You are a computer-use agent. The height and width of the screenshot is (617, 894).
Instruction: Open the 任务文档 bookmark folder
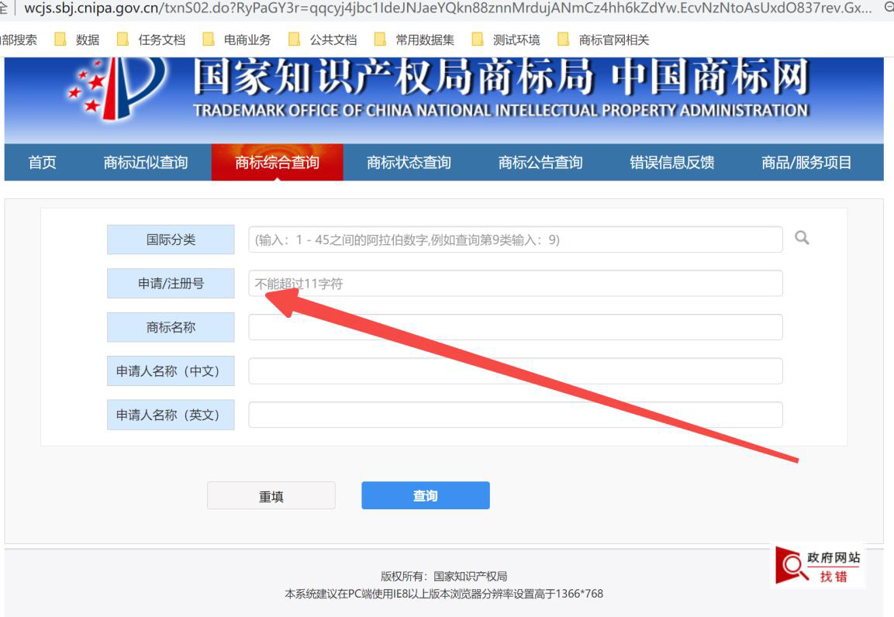coord(151,40)
